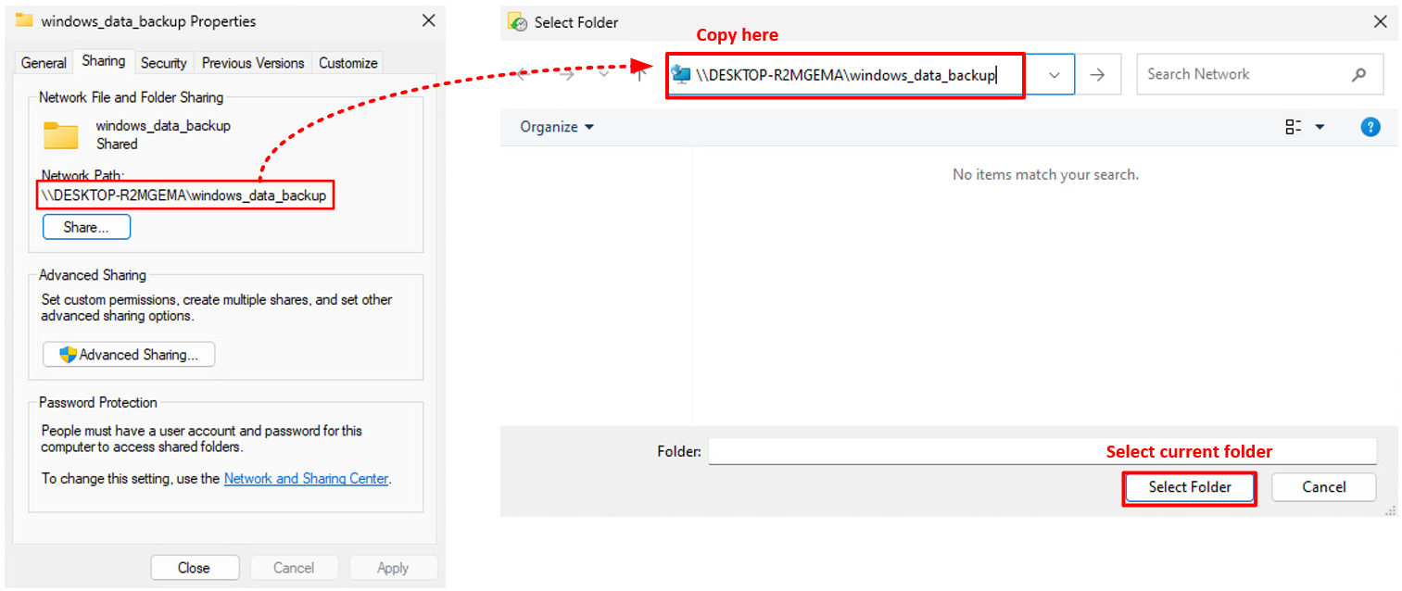Screen dimensions: 1402x591
Task: Click the change view icon near top right
Action: (1292, 127)
